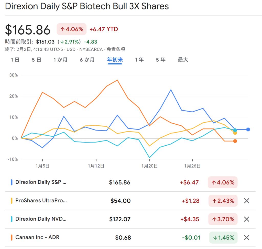The height and width of the screenshot is (249, 262).
Task: Switch to the 5日 range tab
Action: click(37, 60)
